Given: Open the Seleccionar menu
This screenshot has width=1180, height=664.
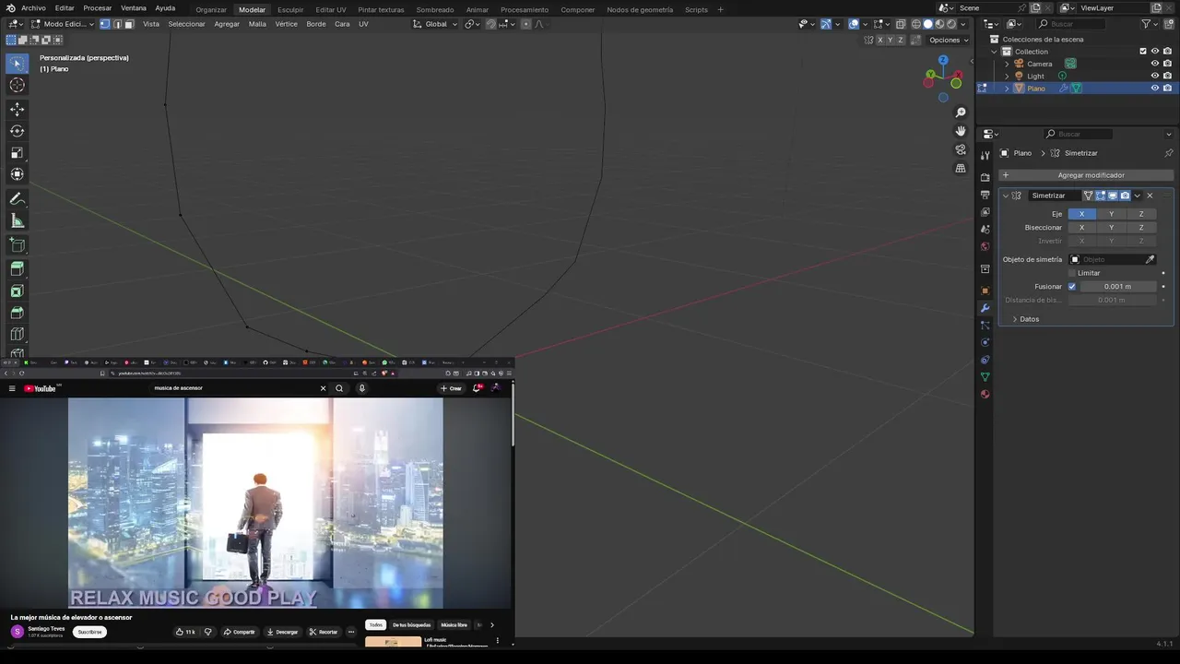Looking at the screenshot, I should point(186,24).
